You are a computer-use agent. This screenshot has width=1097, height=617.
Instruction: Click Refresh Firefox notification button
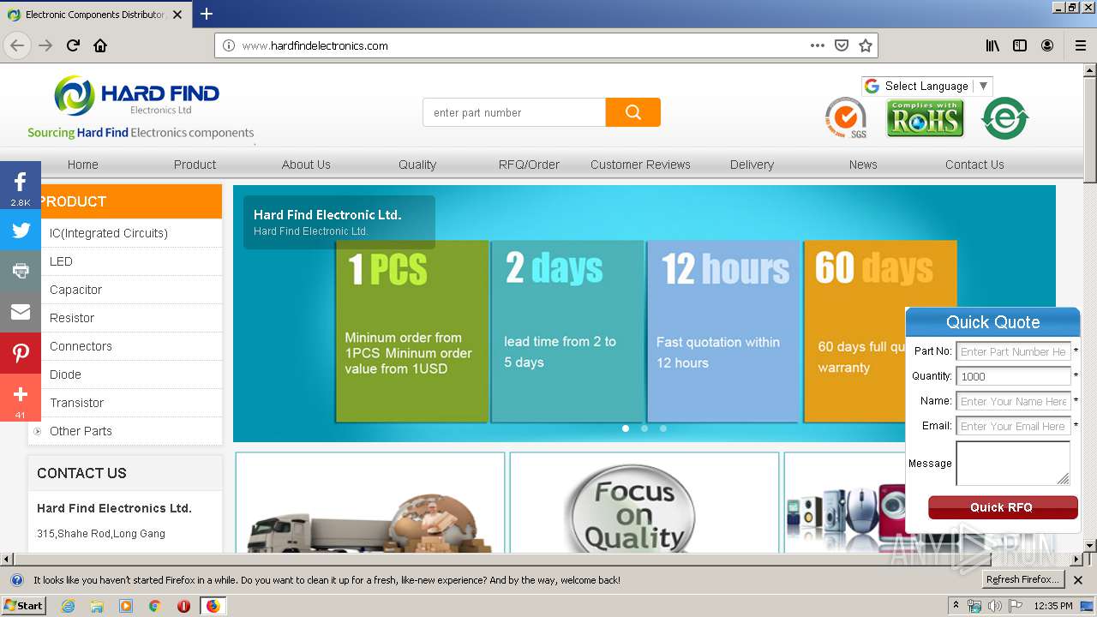coord(1023,580)
